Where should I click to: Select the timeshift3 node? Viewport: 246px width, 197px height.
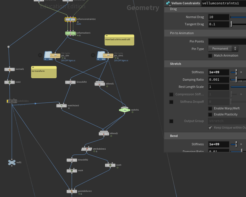(x=70, y=82)
